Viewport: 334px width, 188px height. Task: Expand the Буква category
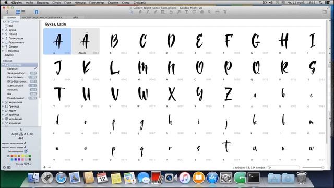point(3,30)
